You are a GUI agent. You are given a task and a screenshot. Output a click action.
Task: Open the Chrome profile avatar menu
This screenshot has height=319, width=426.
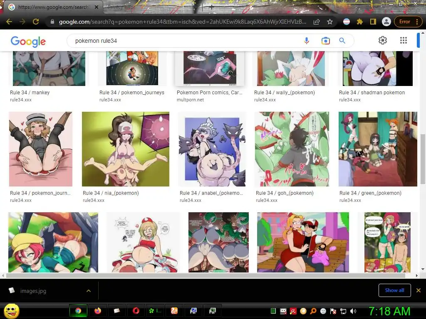(386, 22)
